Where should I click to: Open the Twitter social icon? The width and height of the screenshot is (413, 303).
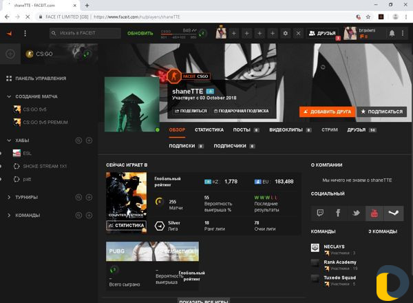tap(356, 213)
